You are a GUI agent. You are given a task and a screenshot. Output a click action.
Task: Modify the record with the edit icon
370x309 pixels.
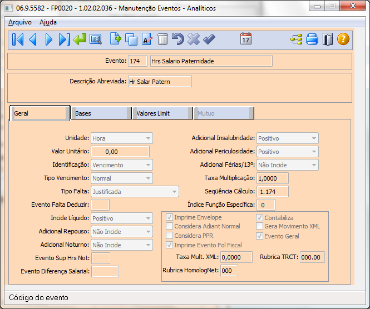click(147, 39)
